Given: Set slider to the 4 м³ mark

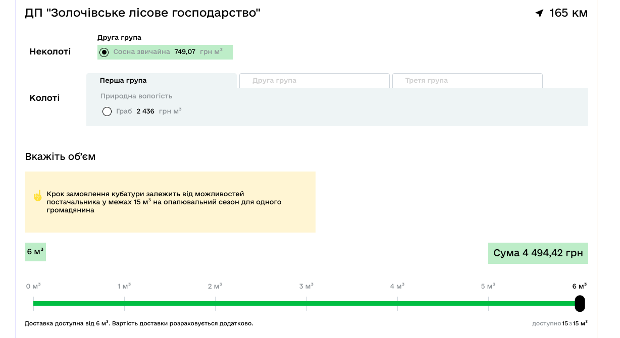Looking at the screenshot, I should (x=397, y=304).
